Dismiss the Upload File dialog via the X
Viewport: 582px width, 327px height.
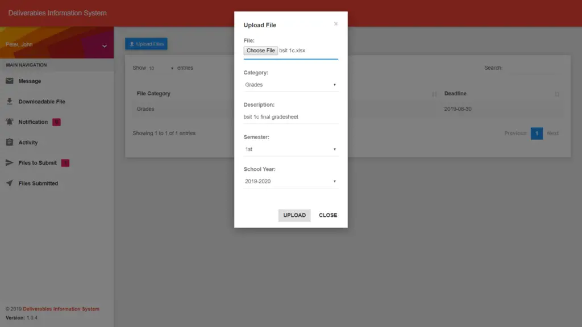(x=336, y=24)
